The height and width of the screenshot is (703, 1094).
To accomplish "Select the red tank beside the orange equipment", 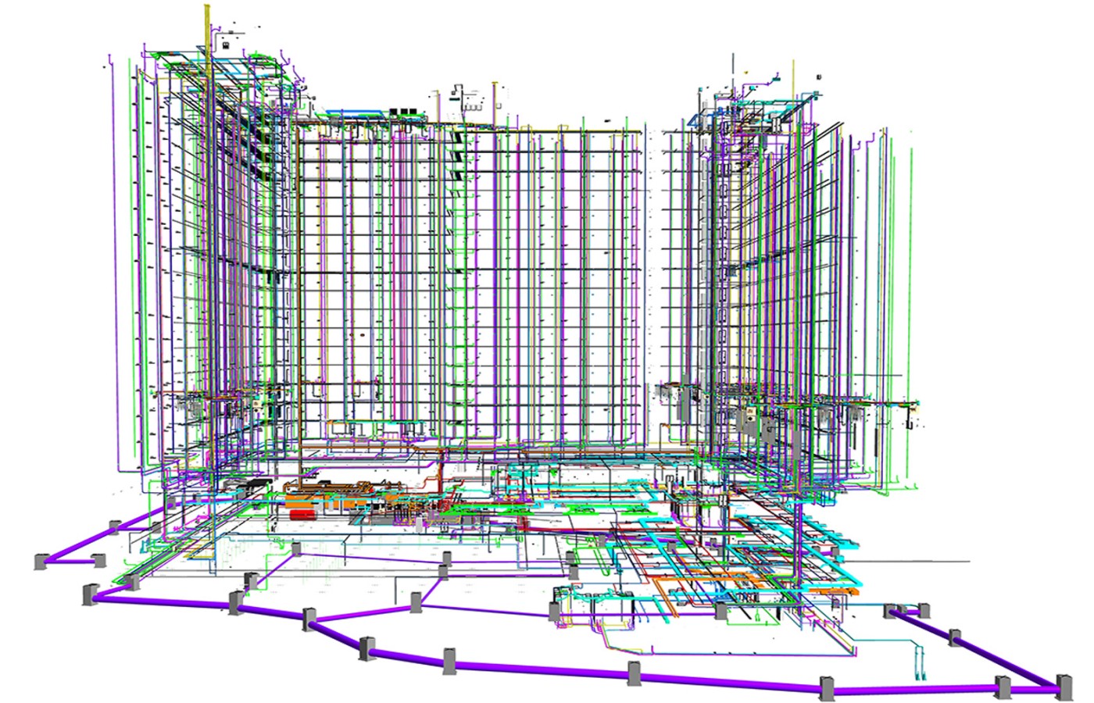I will (x=301, y=515).
